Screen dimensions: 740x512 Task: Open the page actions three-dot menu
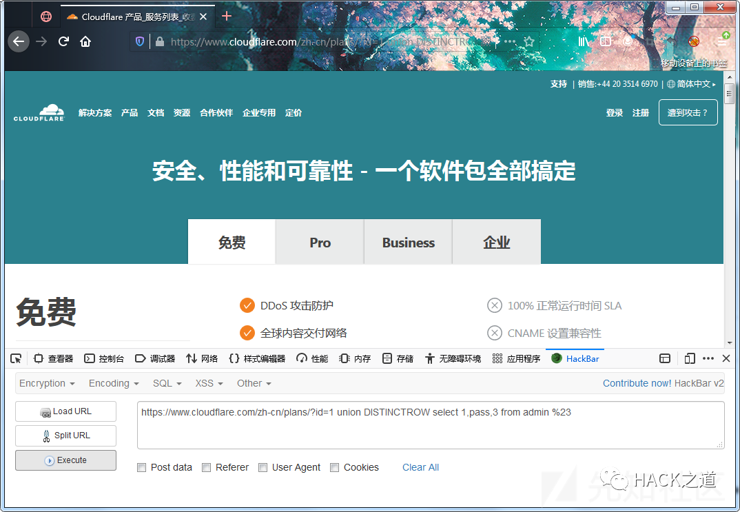click(x=510, y=41)
